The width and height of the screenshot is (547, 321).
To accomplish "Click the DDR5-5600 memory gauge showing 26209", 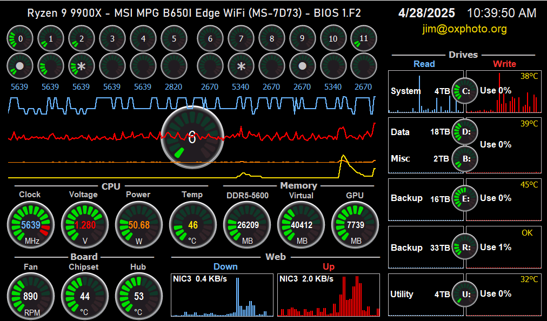I will pyautogui.click(x=247, y=225).
